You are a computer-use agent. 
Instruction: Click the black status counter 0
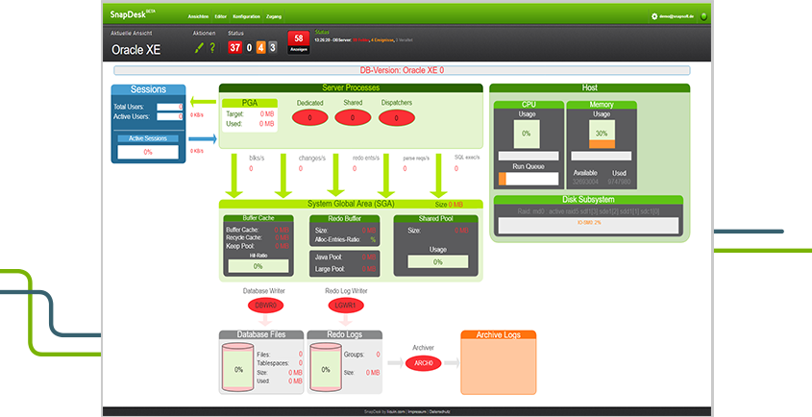point(249,48)
